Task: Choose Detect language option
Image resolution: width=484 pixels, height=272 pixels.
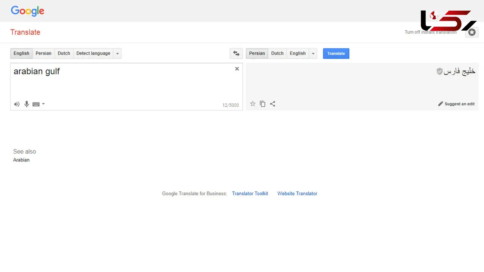Action: point(93,53)
